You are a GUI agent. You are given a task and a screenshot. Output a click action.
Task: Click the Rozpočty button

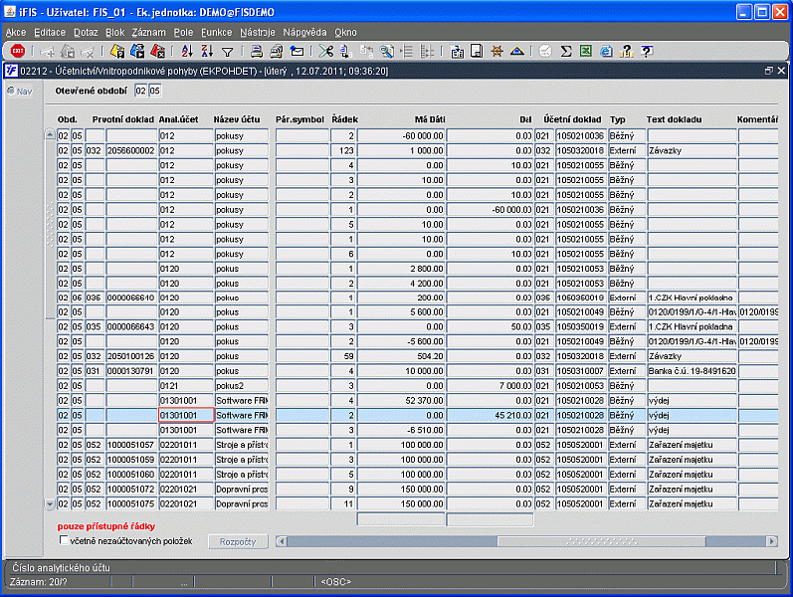pyautogui.click(x=238, y=542)
